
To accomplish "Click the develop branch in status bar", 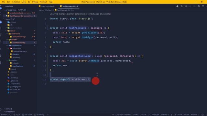I will coord(4,115).
